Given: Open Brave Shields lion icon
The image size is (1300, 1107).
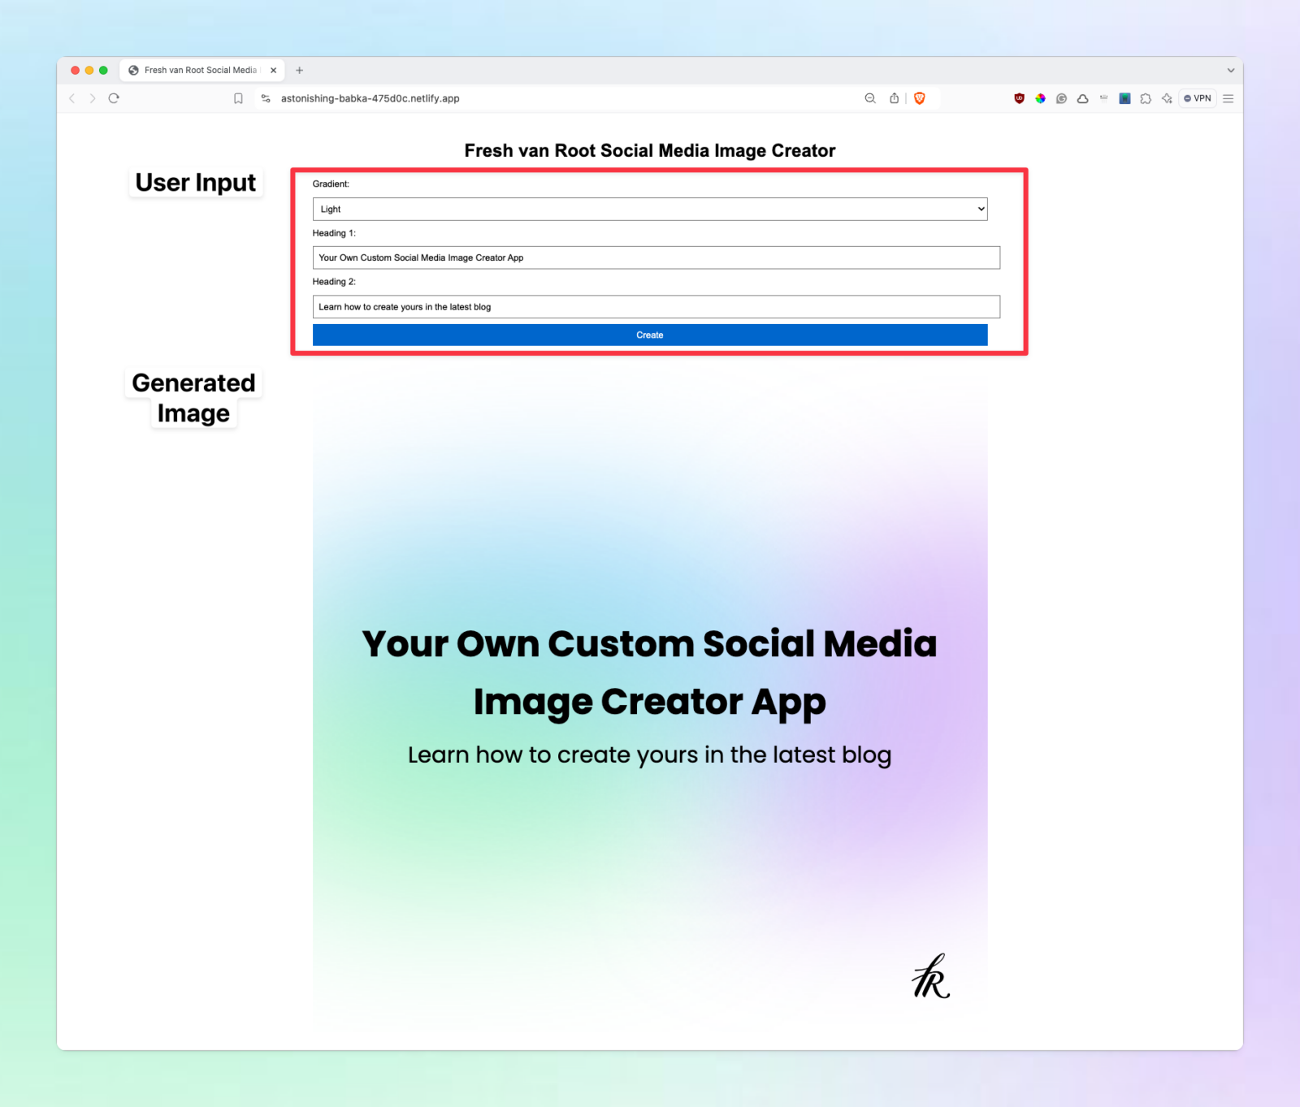Looking at the screenshot, I should point(920,98).
